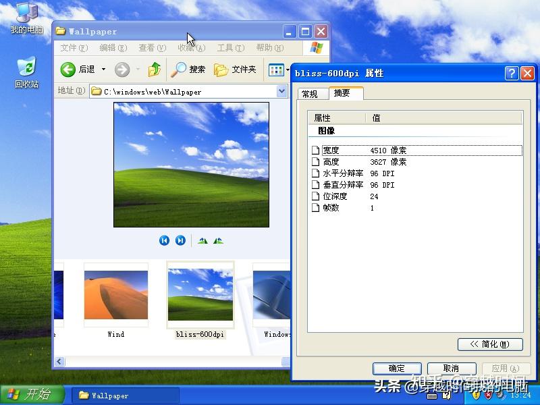The width and height of the screenshot is (540, 405).
Task: Click horizontal resolution row icon
Action: coord(315,173)
